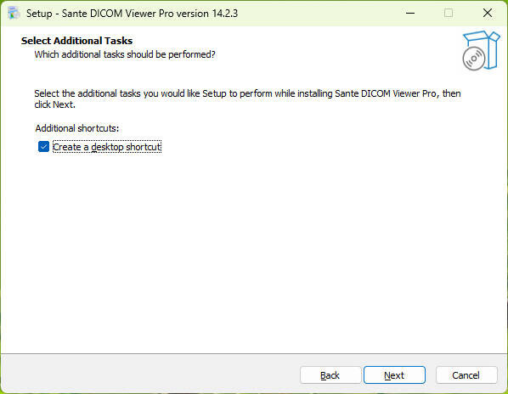This screenshot has width=508, height=394.
Task: Click the box-and-disc installer graphic
Action: [x=481, y=50]
